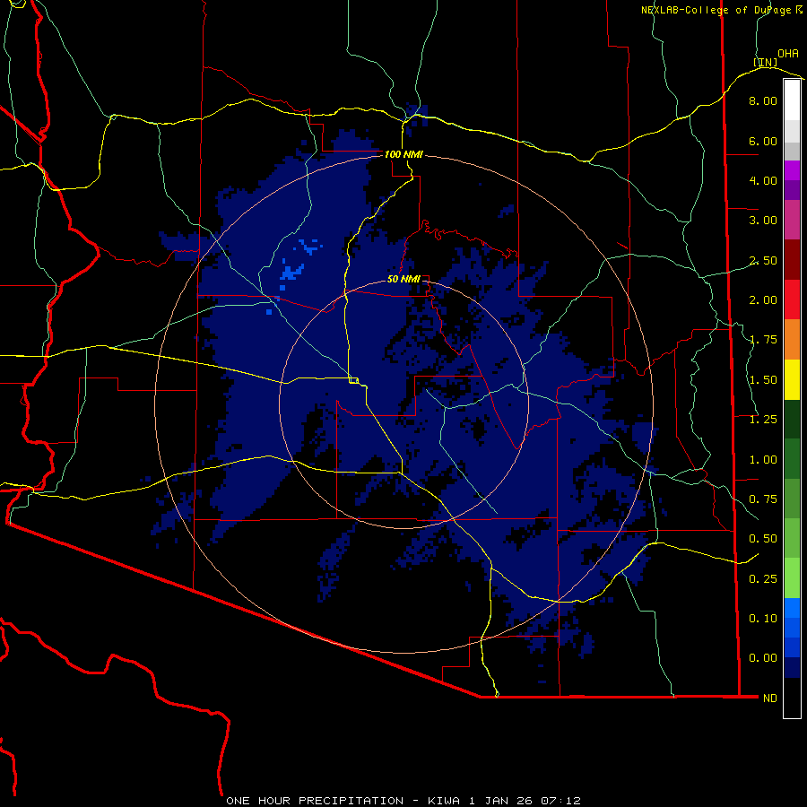Select the magenta legend swatch above 4.00

792,170
